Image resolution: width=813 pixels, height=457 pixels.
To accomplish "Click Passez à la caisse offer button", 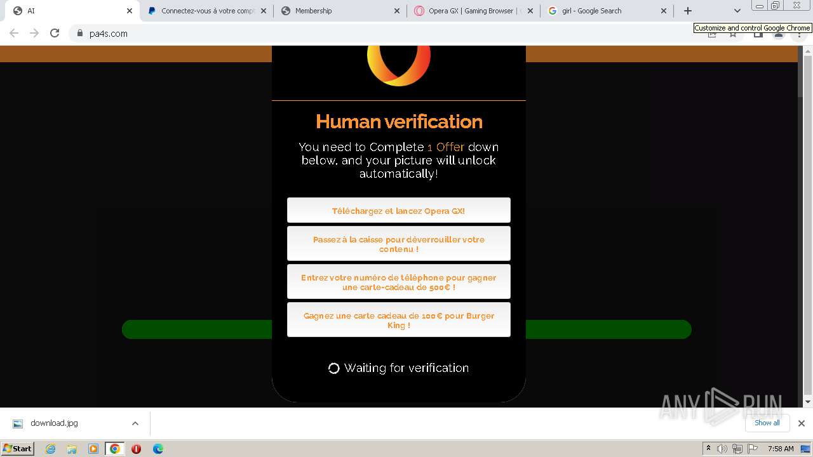I will (x=398, y=244).
